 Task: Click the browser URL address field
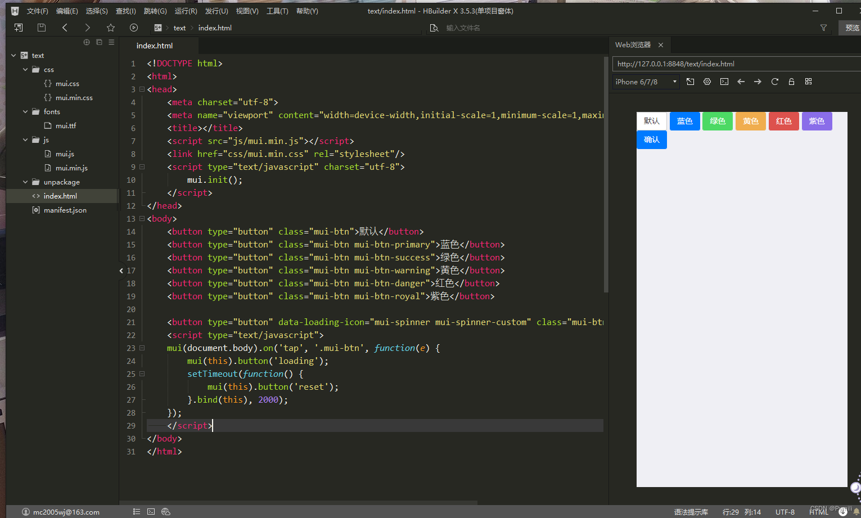coord(736,64)
